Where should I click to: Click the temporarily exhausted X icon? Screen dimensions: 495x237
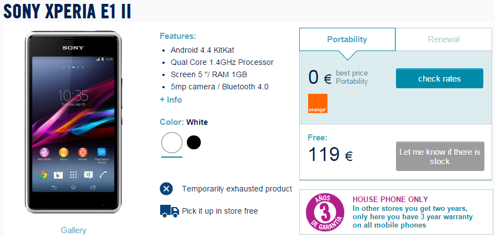pos(166,189)
